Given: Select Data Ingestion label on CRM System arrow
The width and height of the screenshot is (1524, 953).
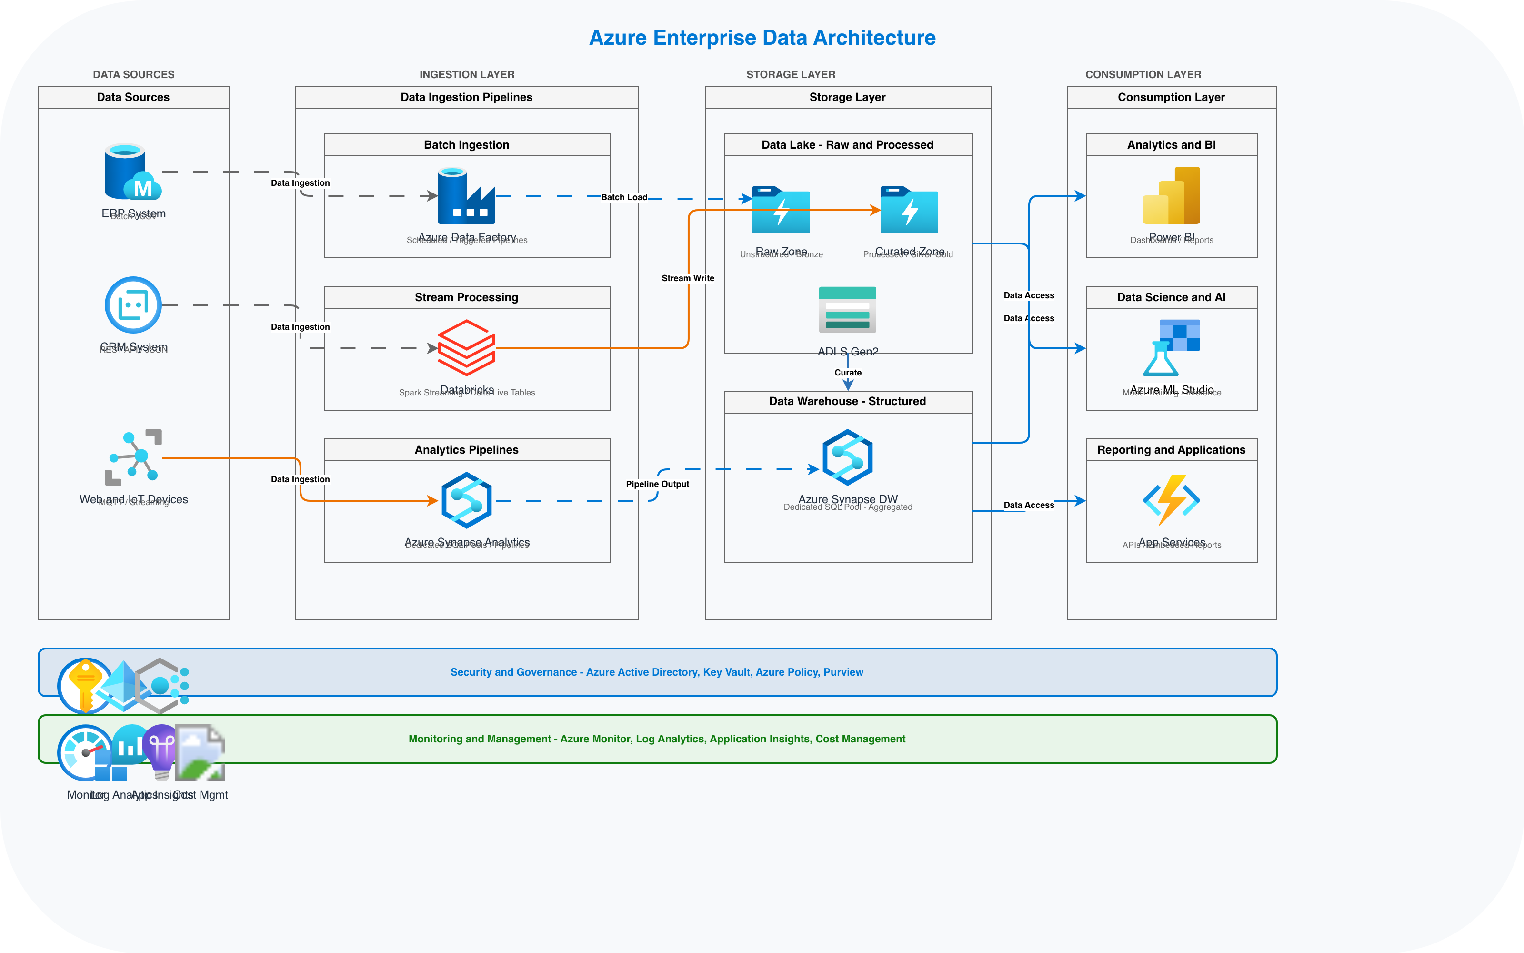Looking at the screenshot, I should [x=301, y=326].
